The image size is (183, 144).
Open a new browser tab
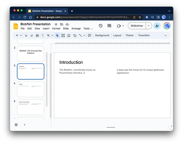coord(72,11)
